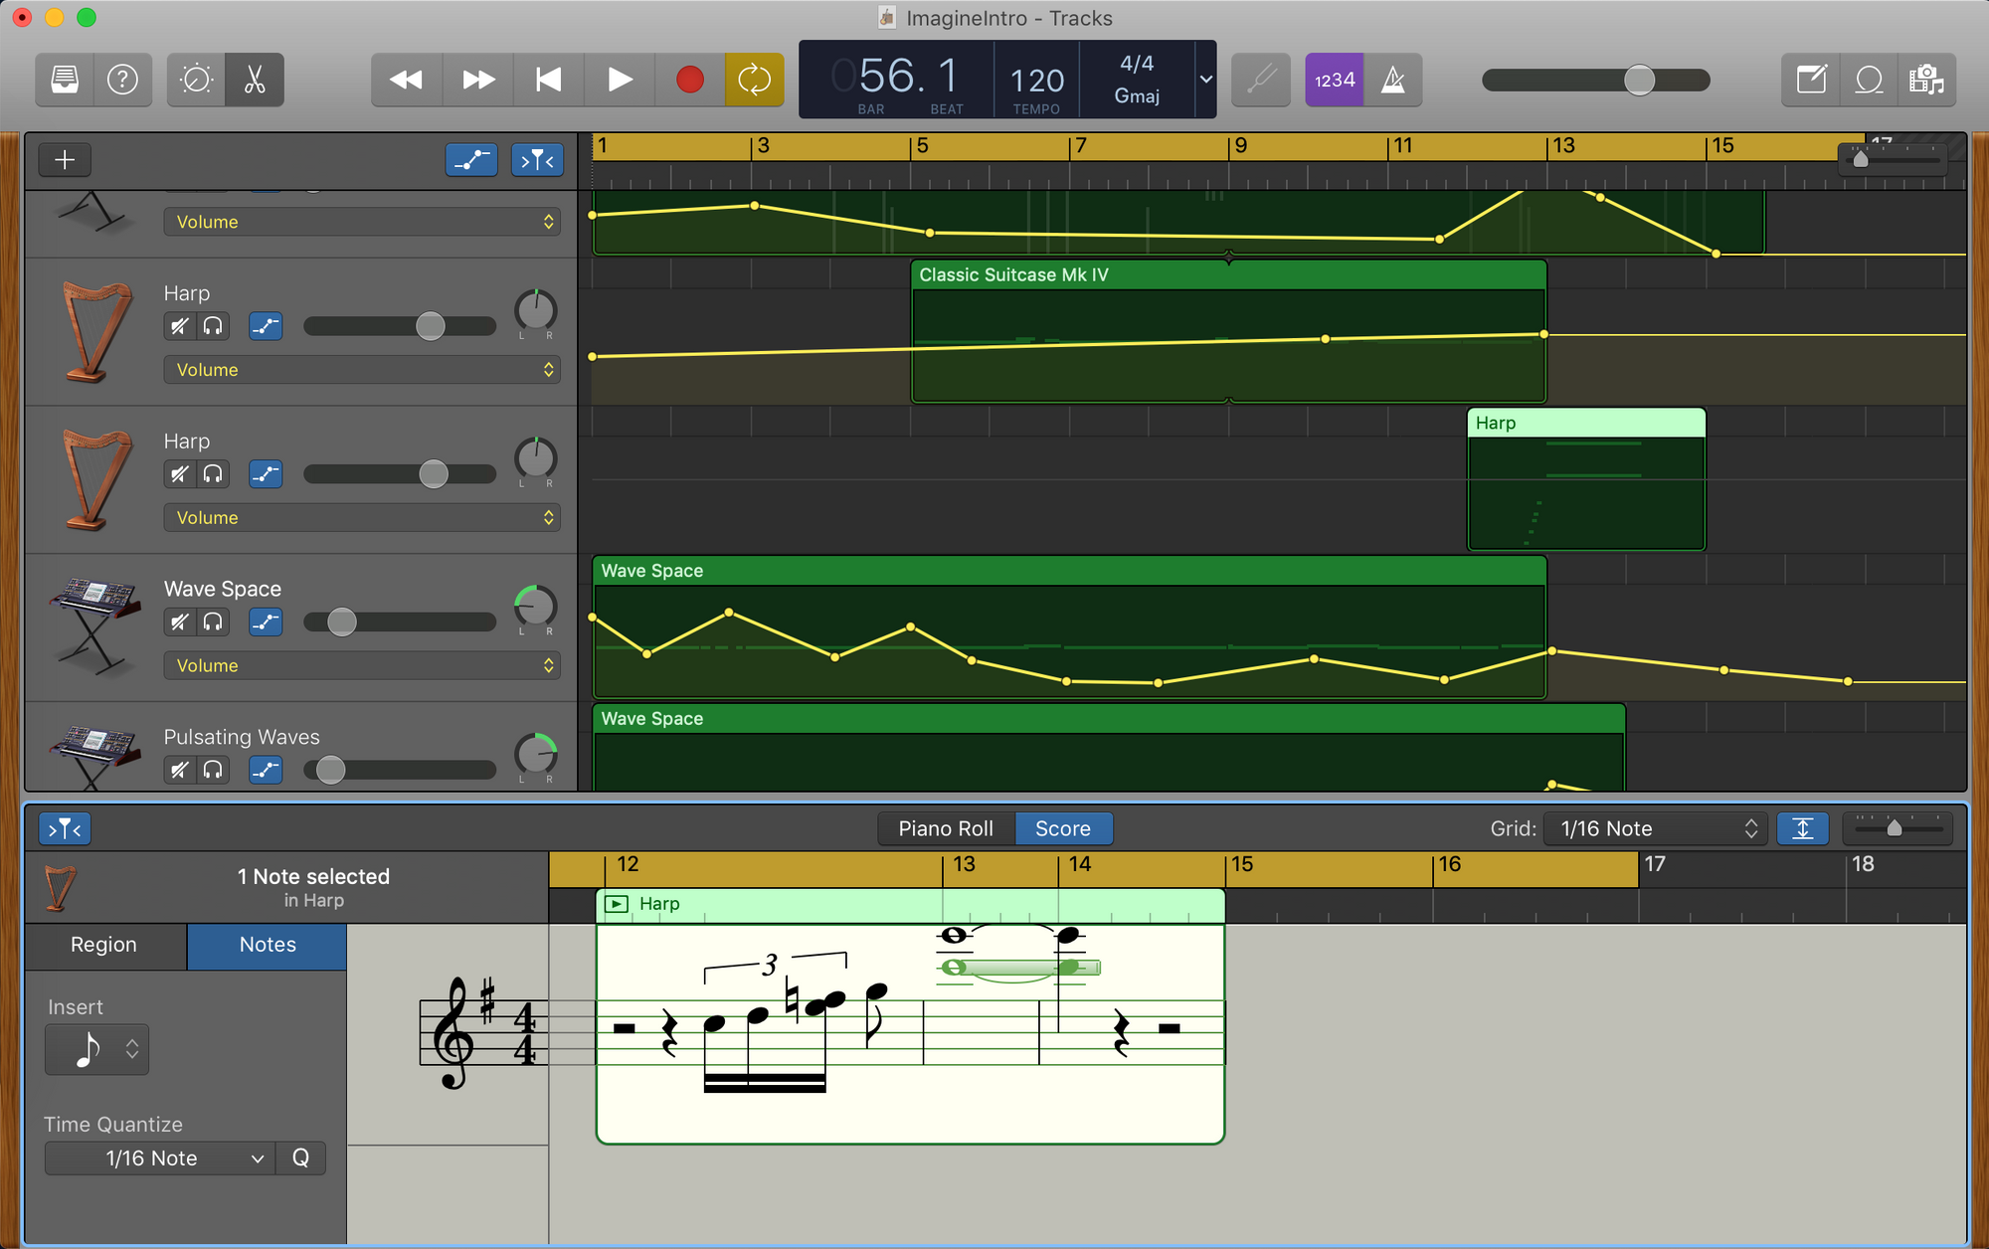Viewport: 1989px width, 1249px height.
Task: Toggle the metronome icon
Action: tap(1393, 80)
